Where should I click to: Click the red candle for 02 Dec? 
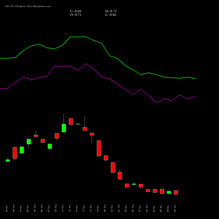(162, 191)
